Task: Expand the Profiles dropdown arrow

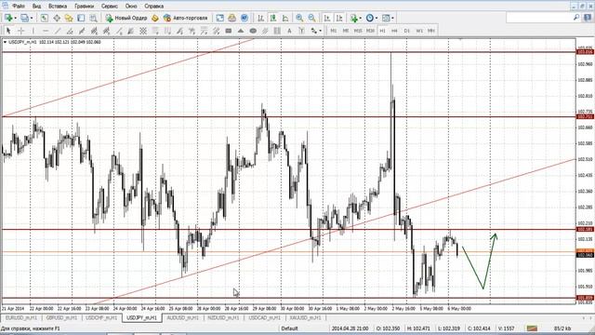Action: click(31, 18)
